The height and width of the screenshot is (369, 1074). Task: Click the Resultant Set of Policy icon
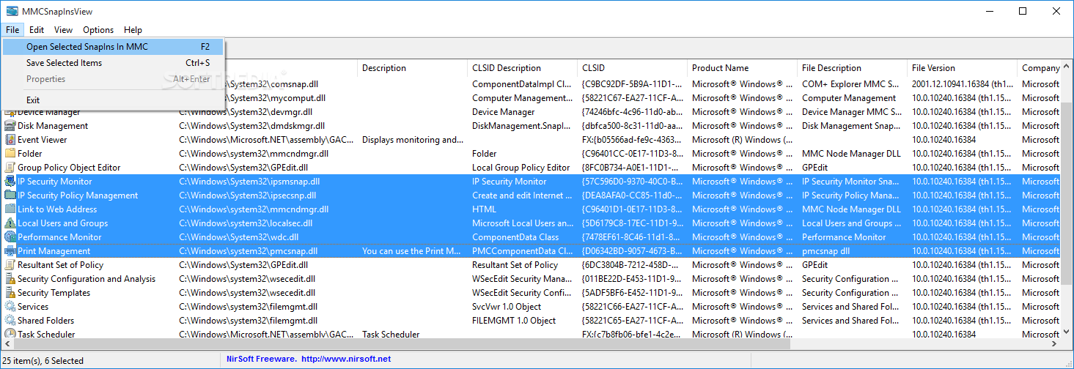click(10, 265)
